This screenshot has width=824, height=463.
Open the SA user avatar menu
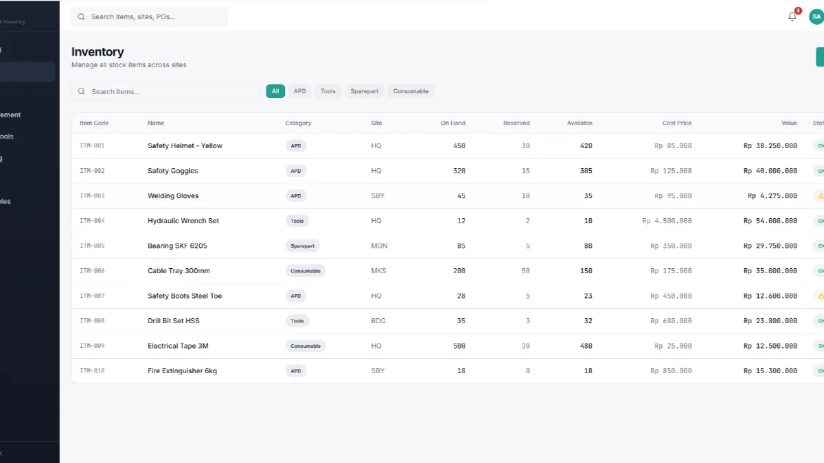tap(816, 16)
